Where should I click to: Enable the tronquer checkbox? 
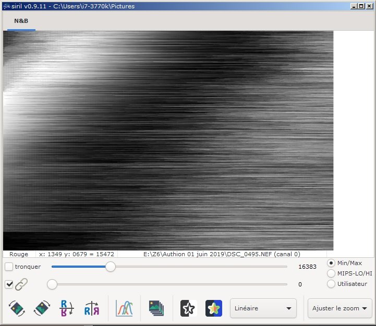[9, 267]
